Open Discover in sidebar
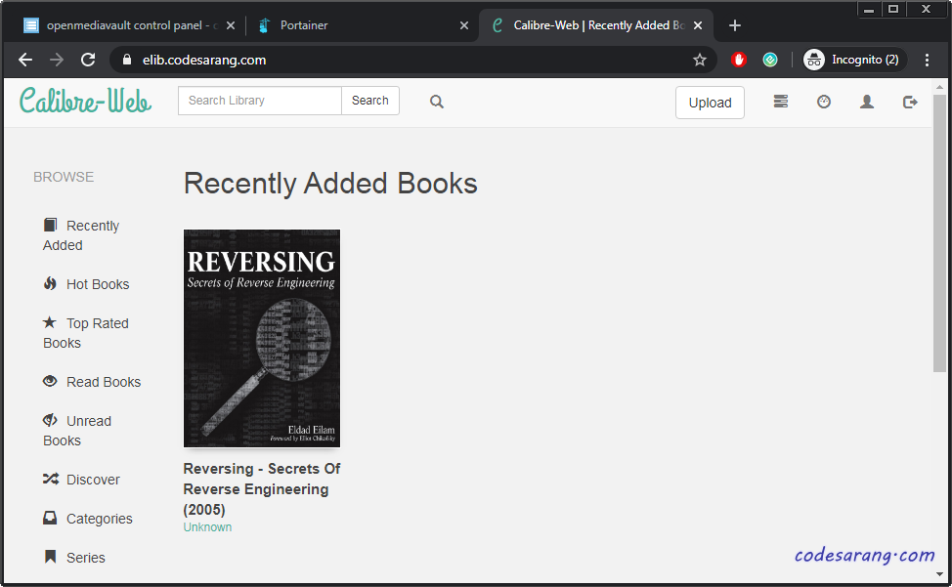 (x=81, y=479)
